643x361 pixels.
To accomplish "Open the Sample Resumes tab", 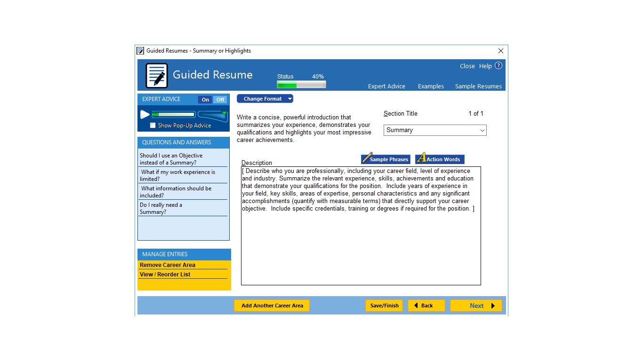I will tap(478, 86).
